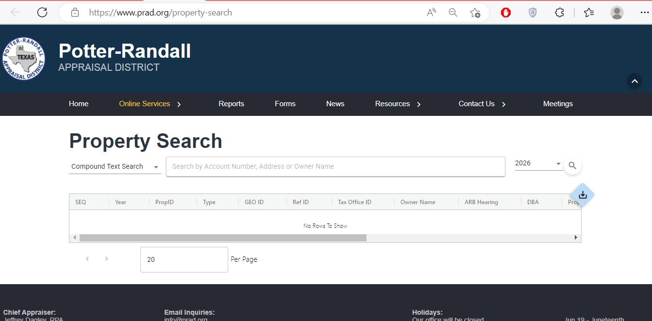Click the account, address or owner search field
The image size is (652, 321).
[x=335, y=166]
